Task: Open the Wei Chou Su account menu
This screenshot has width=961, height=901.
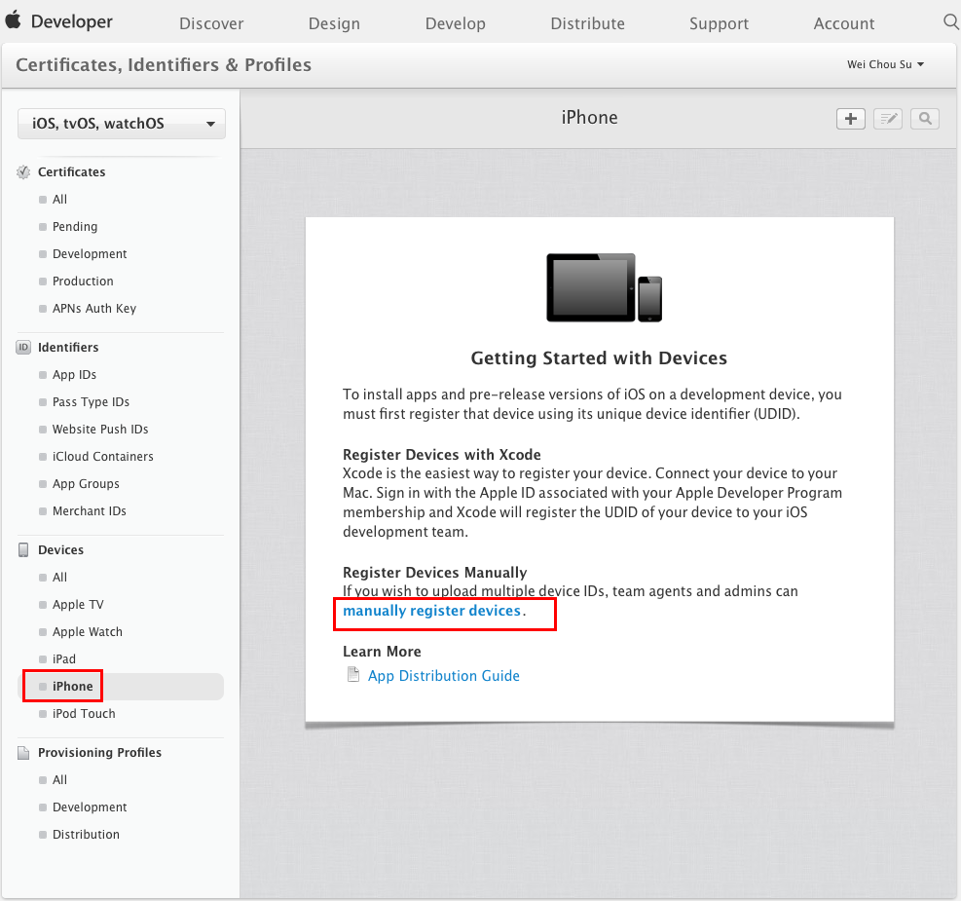Action: [885, 64]
